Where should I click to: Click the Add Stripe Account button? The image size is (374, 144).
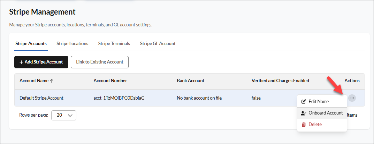point(41,62)
